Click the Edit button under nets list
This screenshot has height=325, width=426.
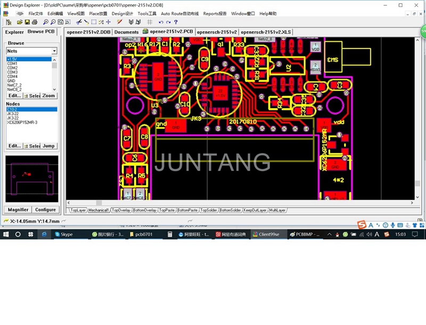tap(14, 96)
